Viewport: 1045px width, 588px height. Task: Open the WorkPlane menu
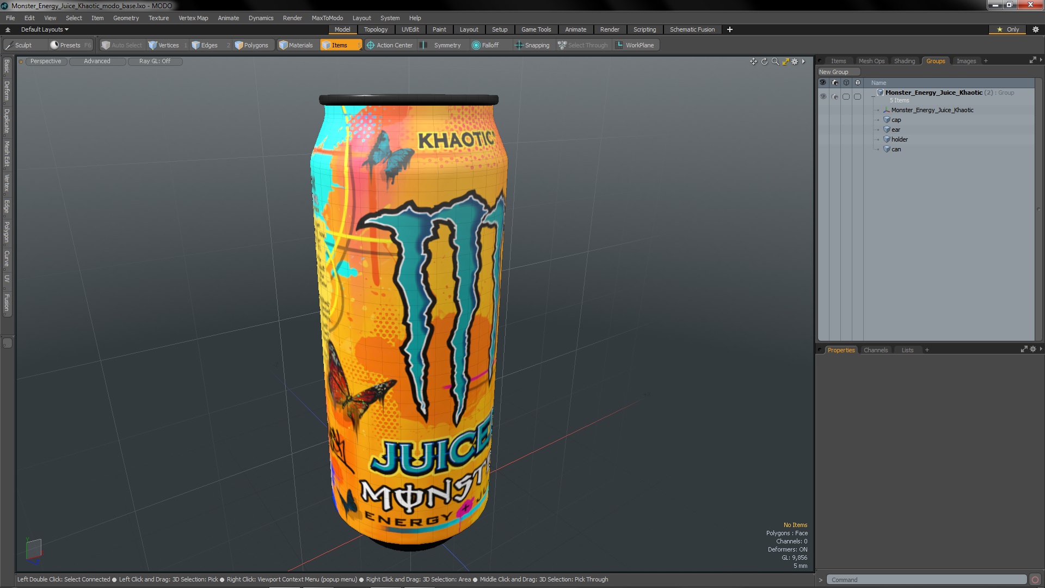click(x=635, y=45)
